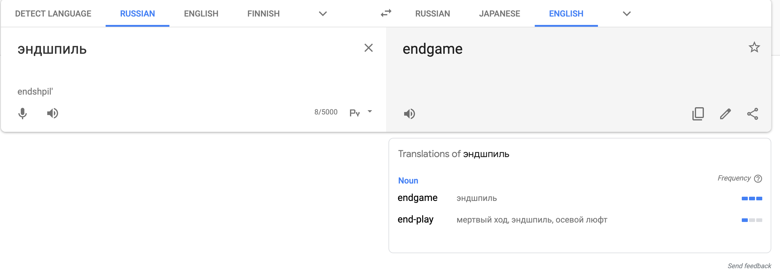Click the microphone voice input icon
780x270 pixels.
pos(22,114)
